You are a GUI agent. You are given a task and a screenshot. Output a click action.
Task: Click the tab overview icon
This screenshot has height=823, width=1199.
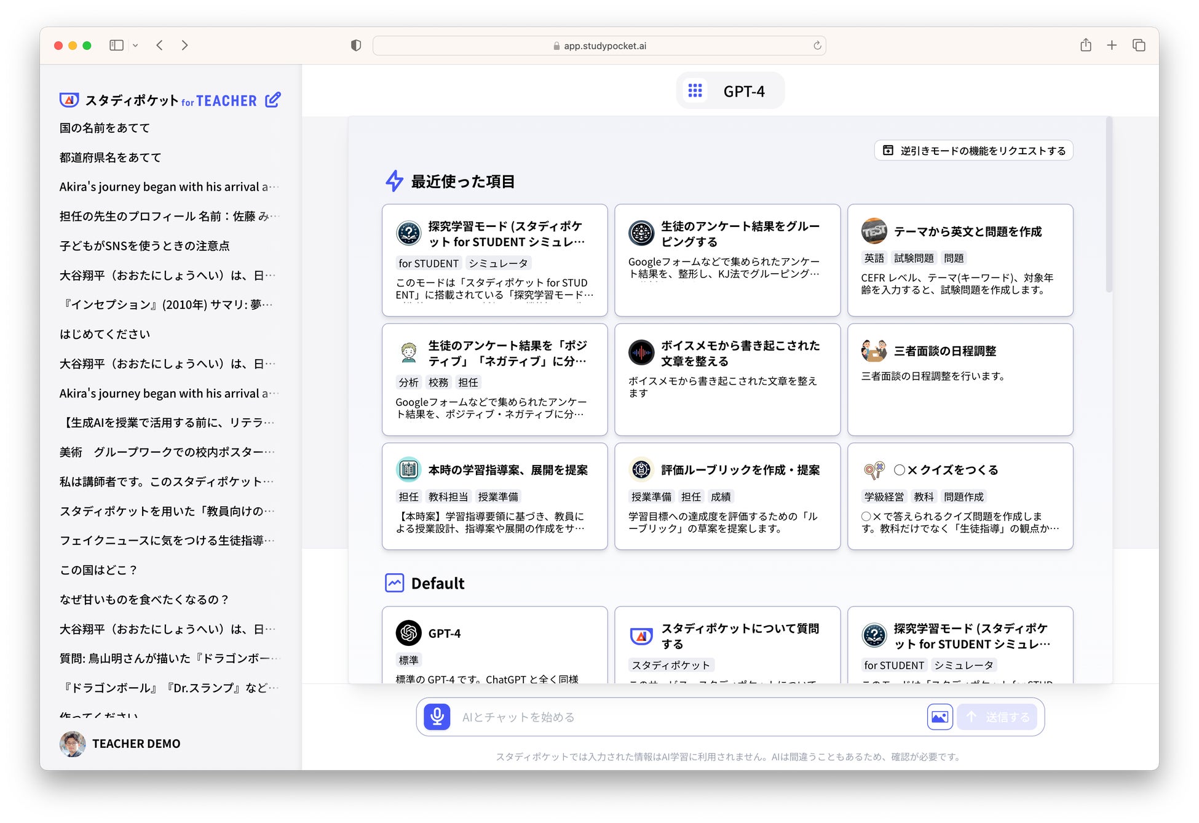(1139, 45)
